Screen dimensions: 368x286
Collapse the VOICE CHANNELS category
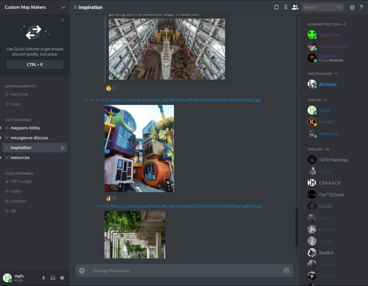(19, 174)
